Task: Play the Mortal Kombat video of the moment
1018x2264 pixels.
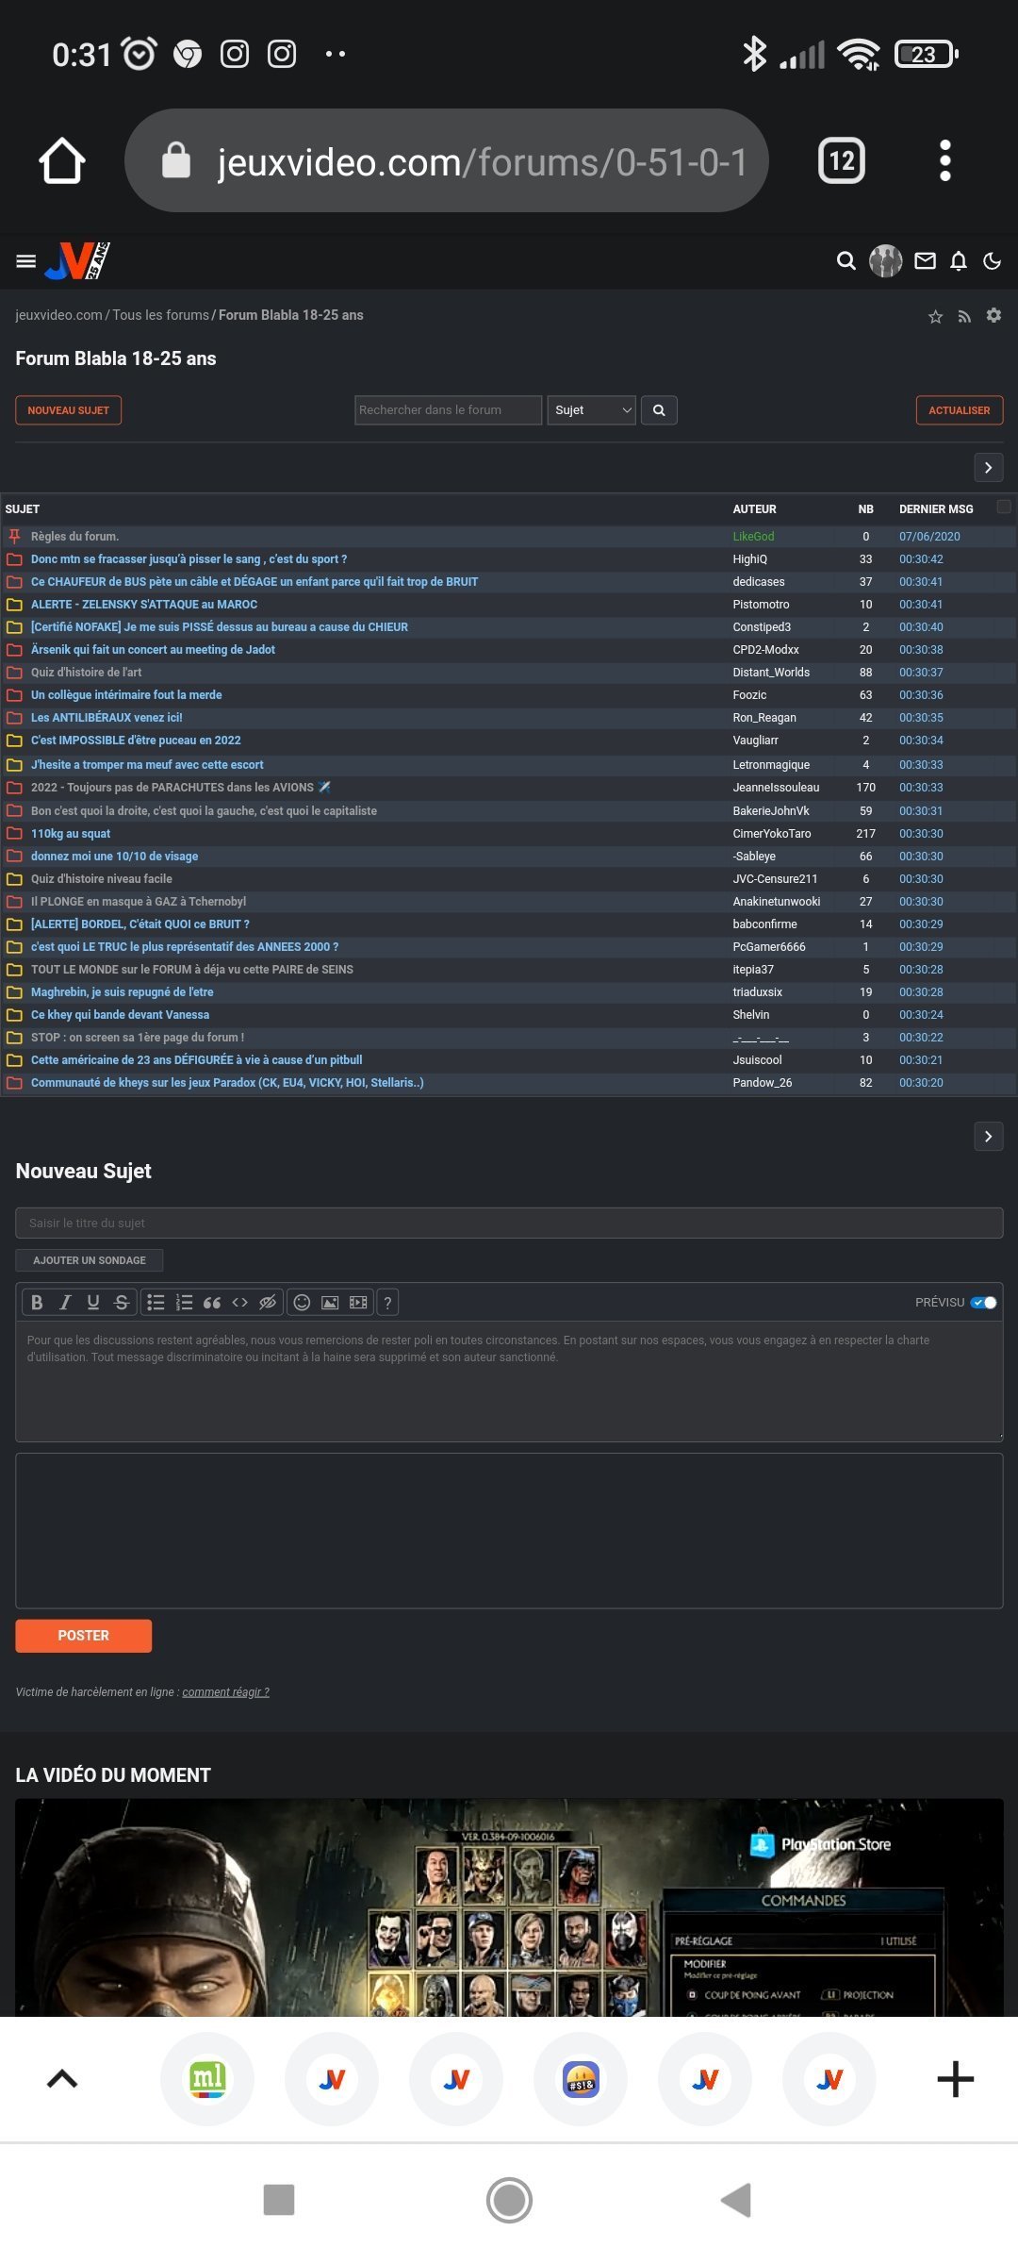Action: 509,1907
